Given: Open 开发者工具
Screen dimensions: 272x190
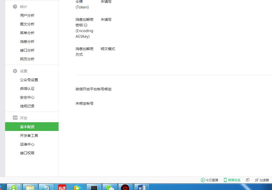Looking at the screenshot, I should click(29, 136).
